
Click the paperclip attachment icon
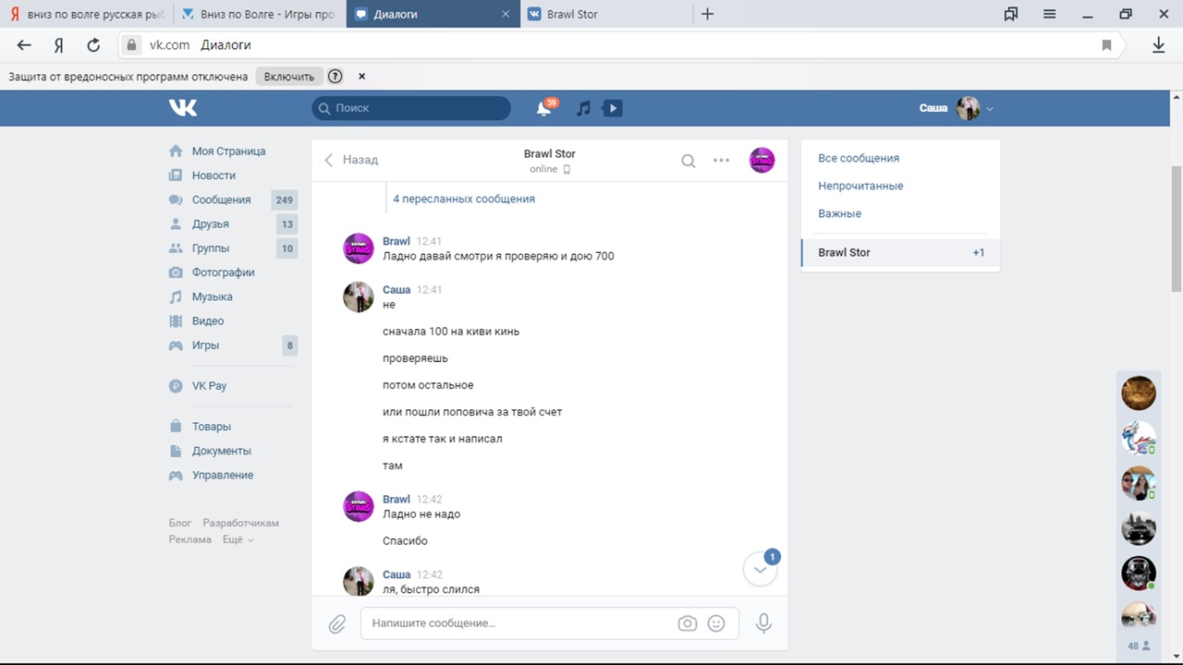pos(337,624)
